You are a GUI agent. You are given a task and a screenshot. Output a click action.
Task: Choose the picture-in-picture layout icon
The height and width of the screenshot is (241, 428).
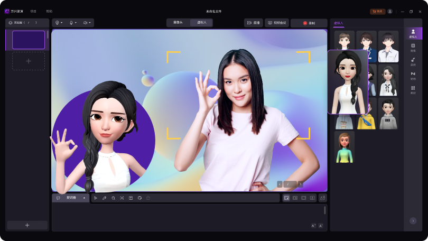(286, 198)
